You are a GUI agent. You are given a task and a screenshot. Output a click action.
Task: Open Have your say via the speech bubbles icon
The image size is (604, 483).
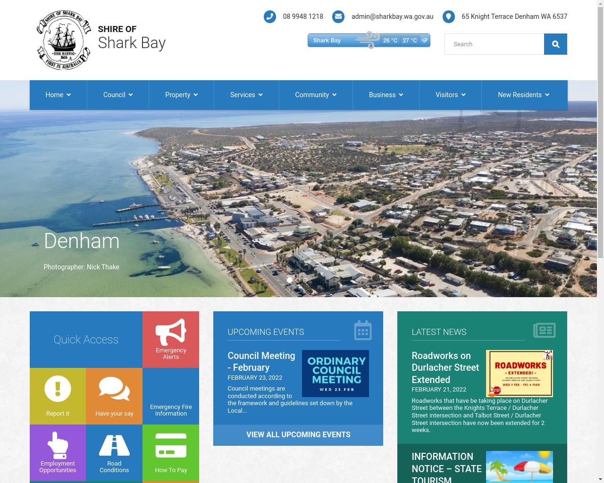pos(114,388)
